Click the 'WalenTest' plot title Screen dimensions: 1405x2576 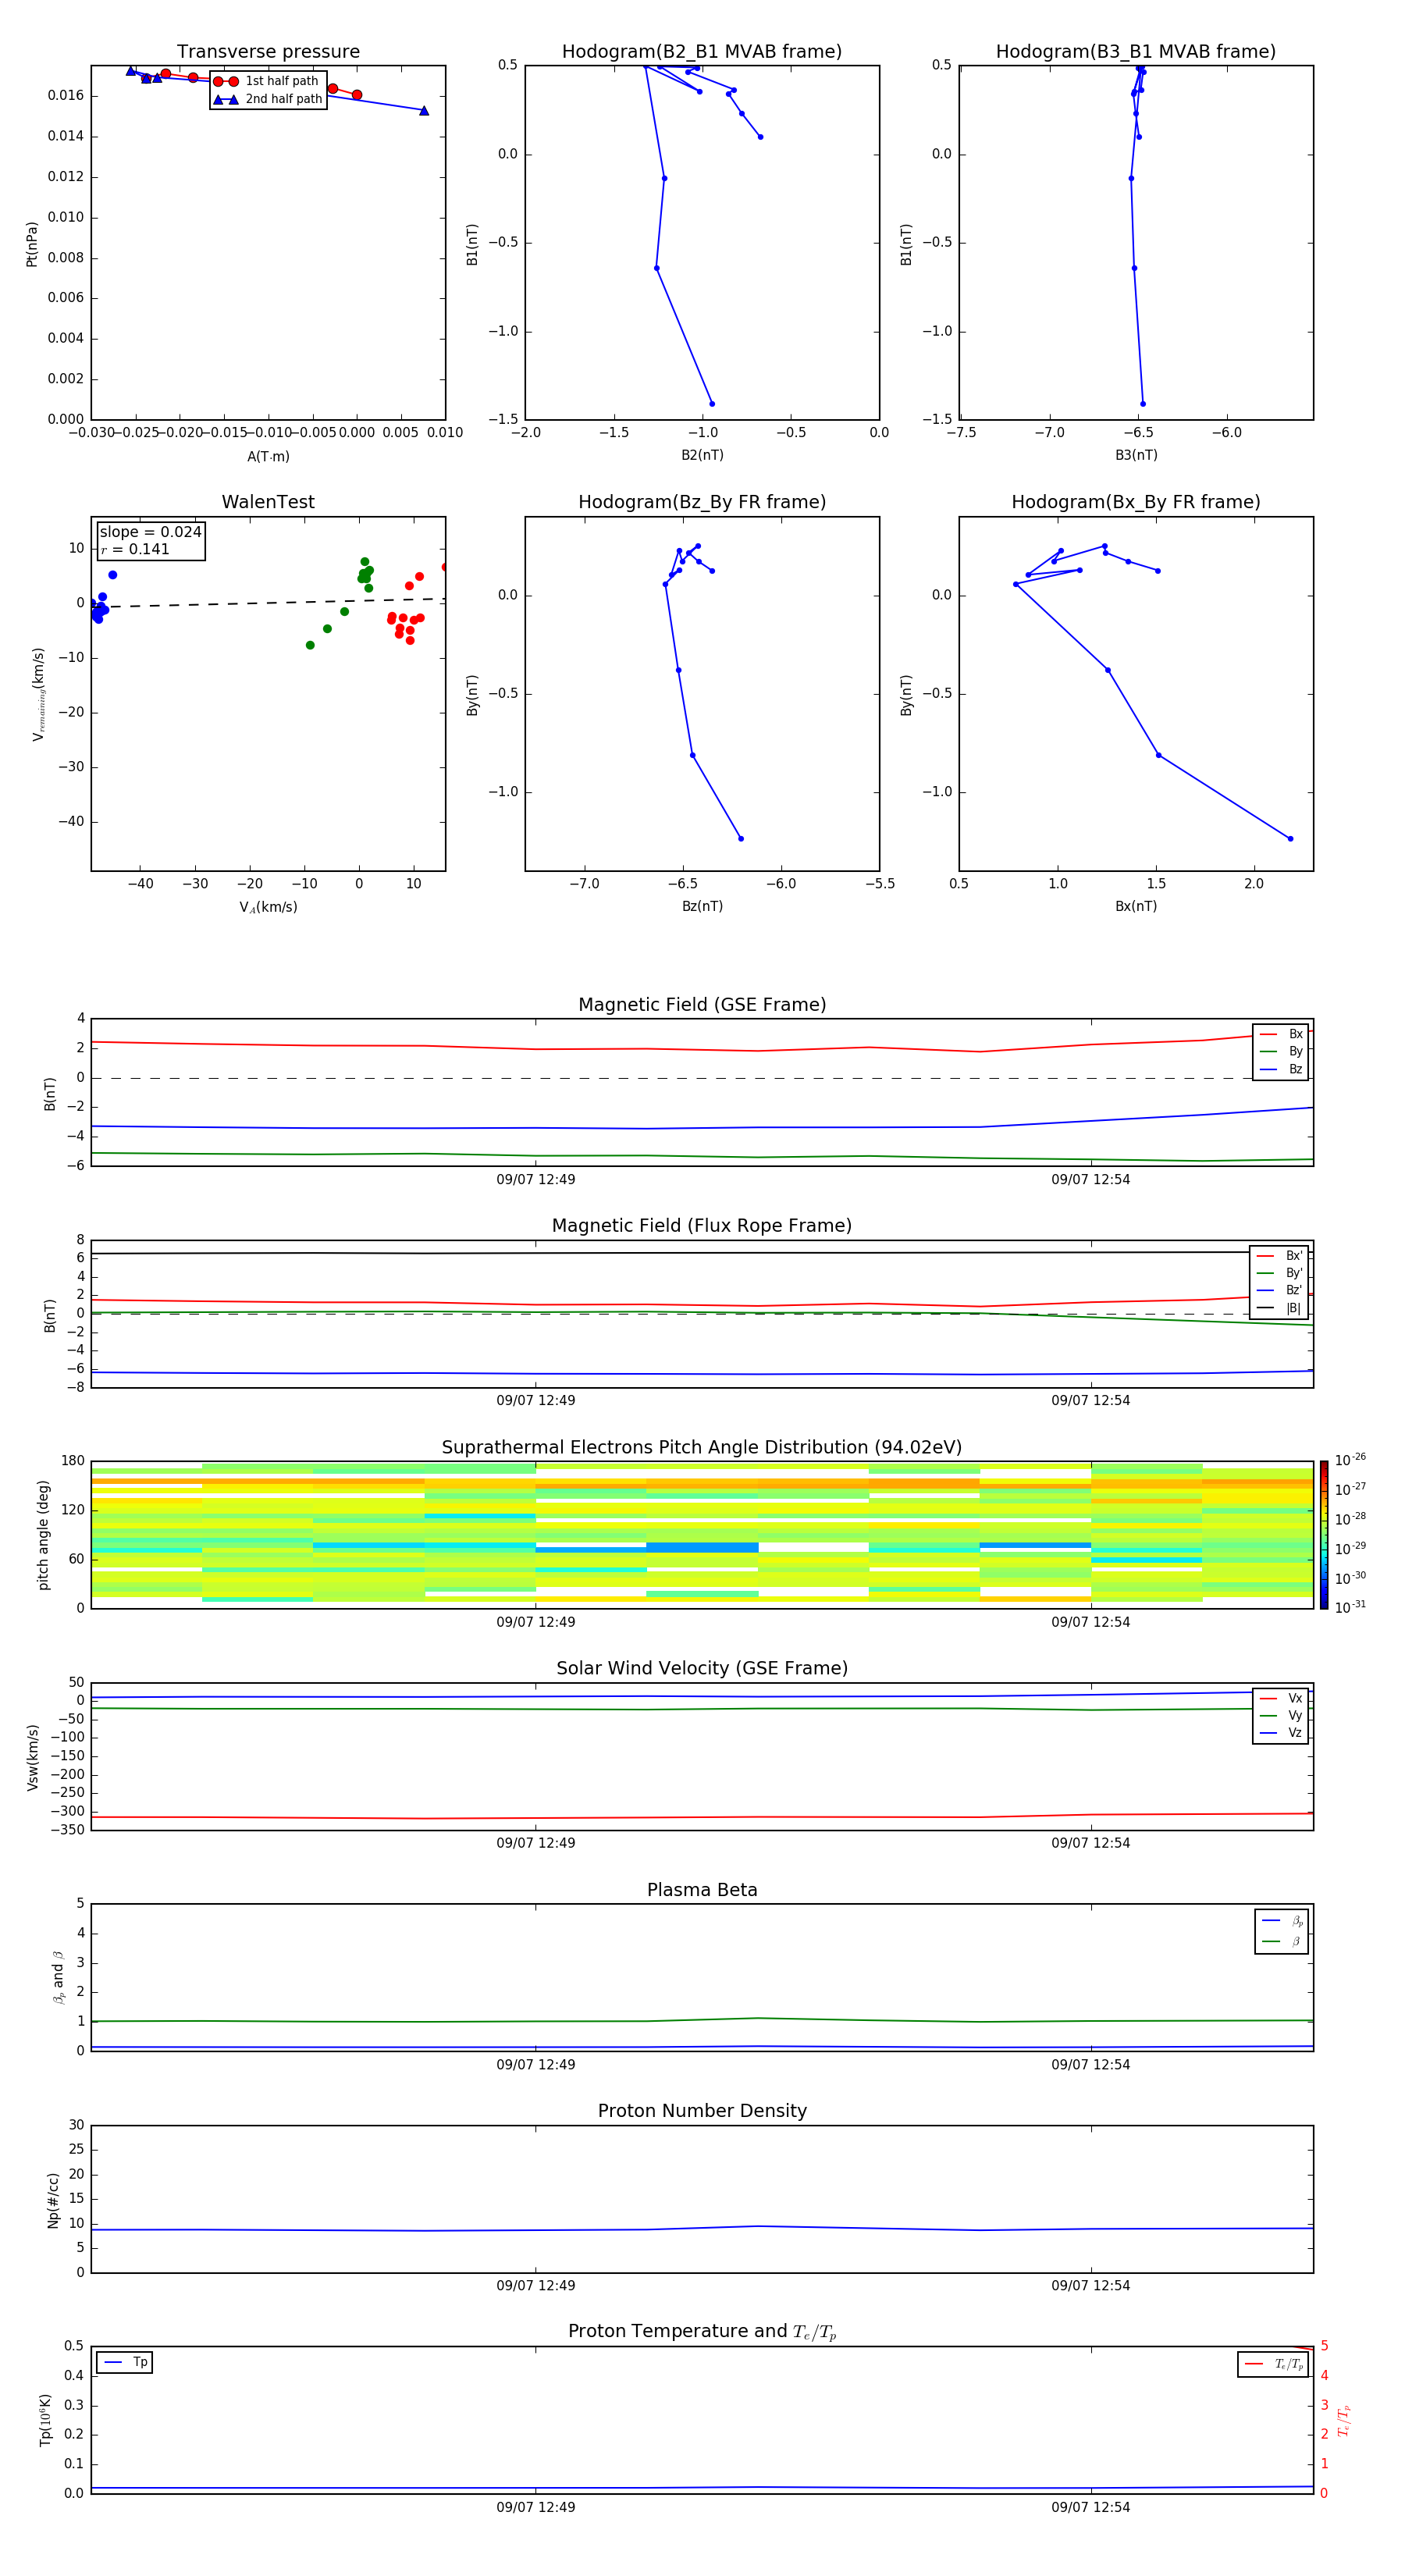268,502
